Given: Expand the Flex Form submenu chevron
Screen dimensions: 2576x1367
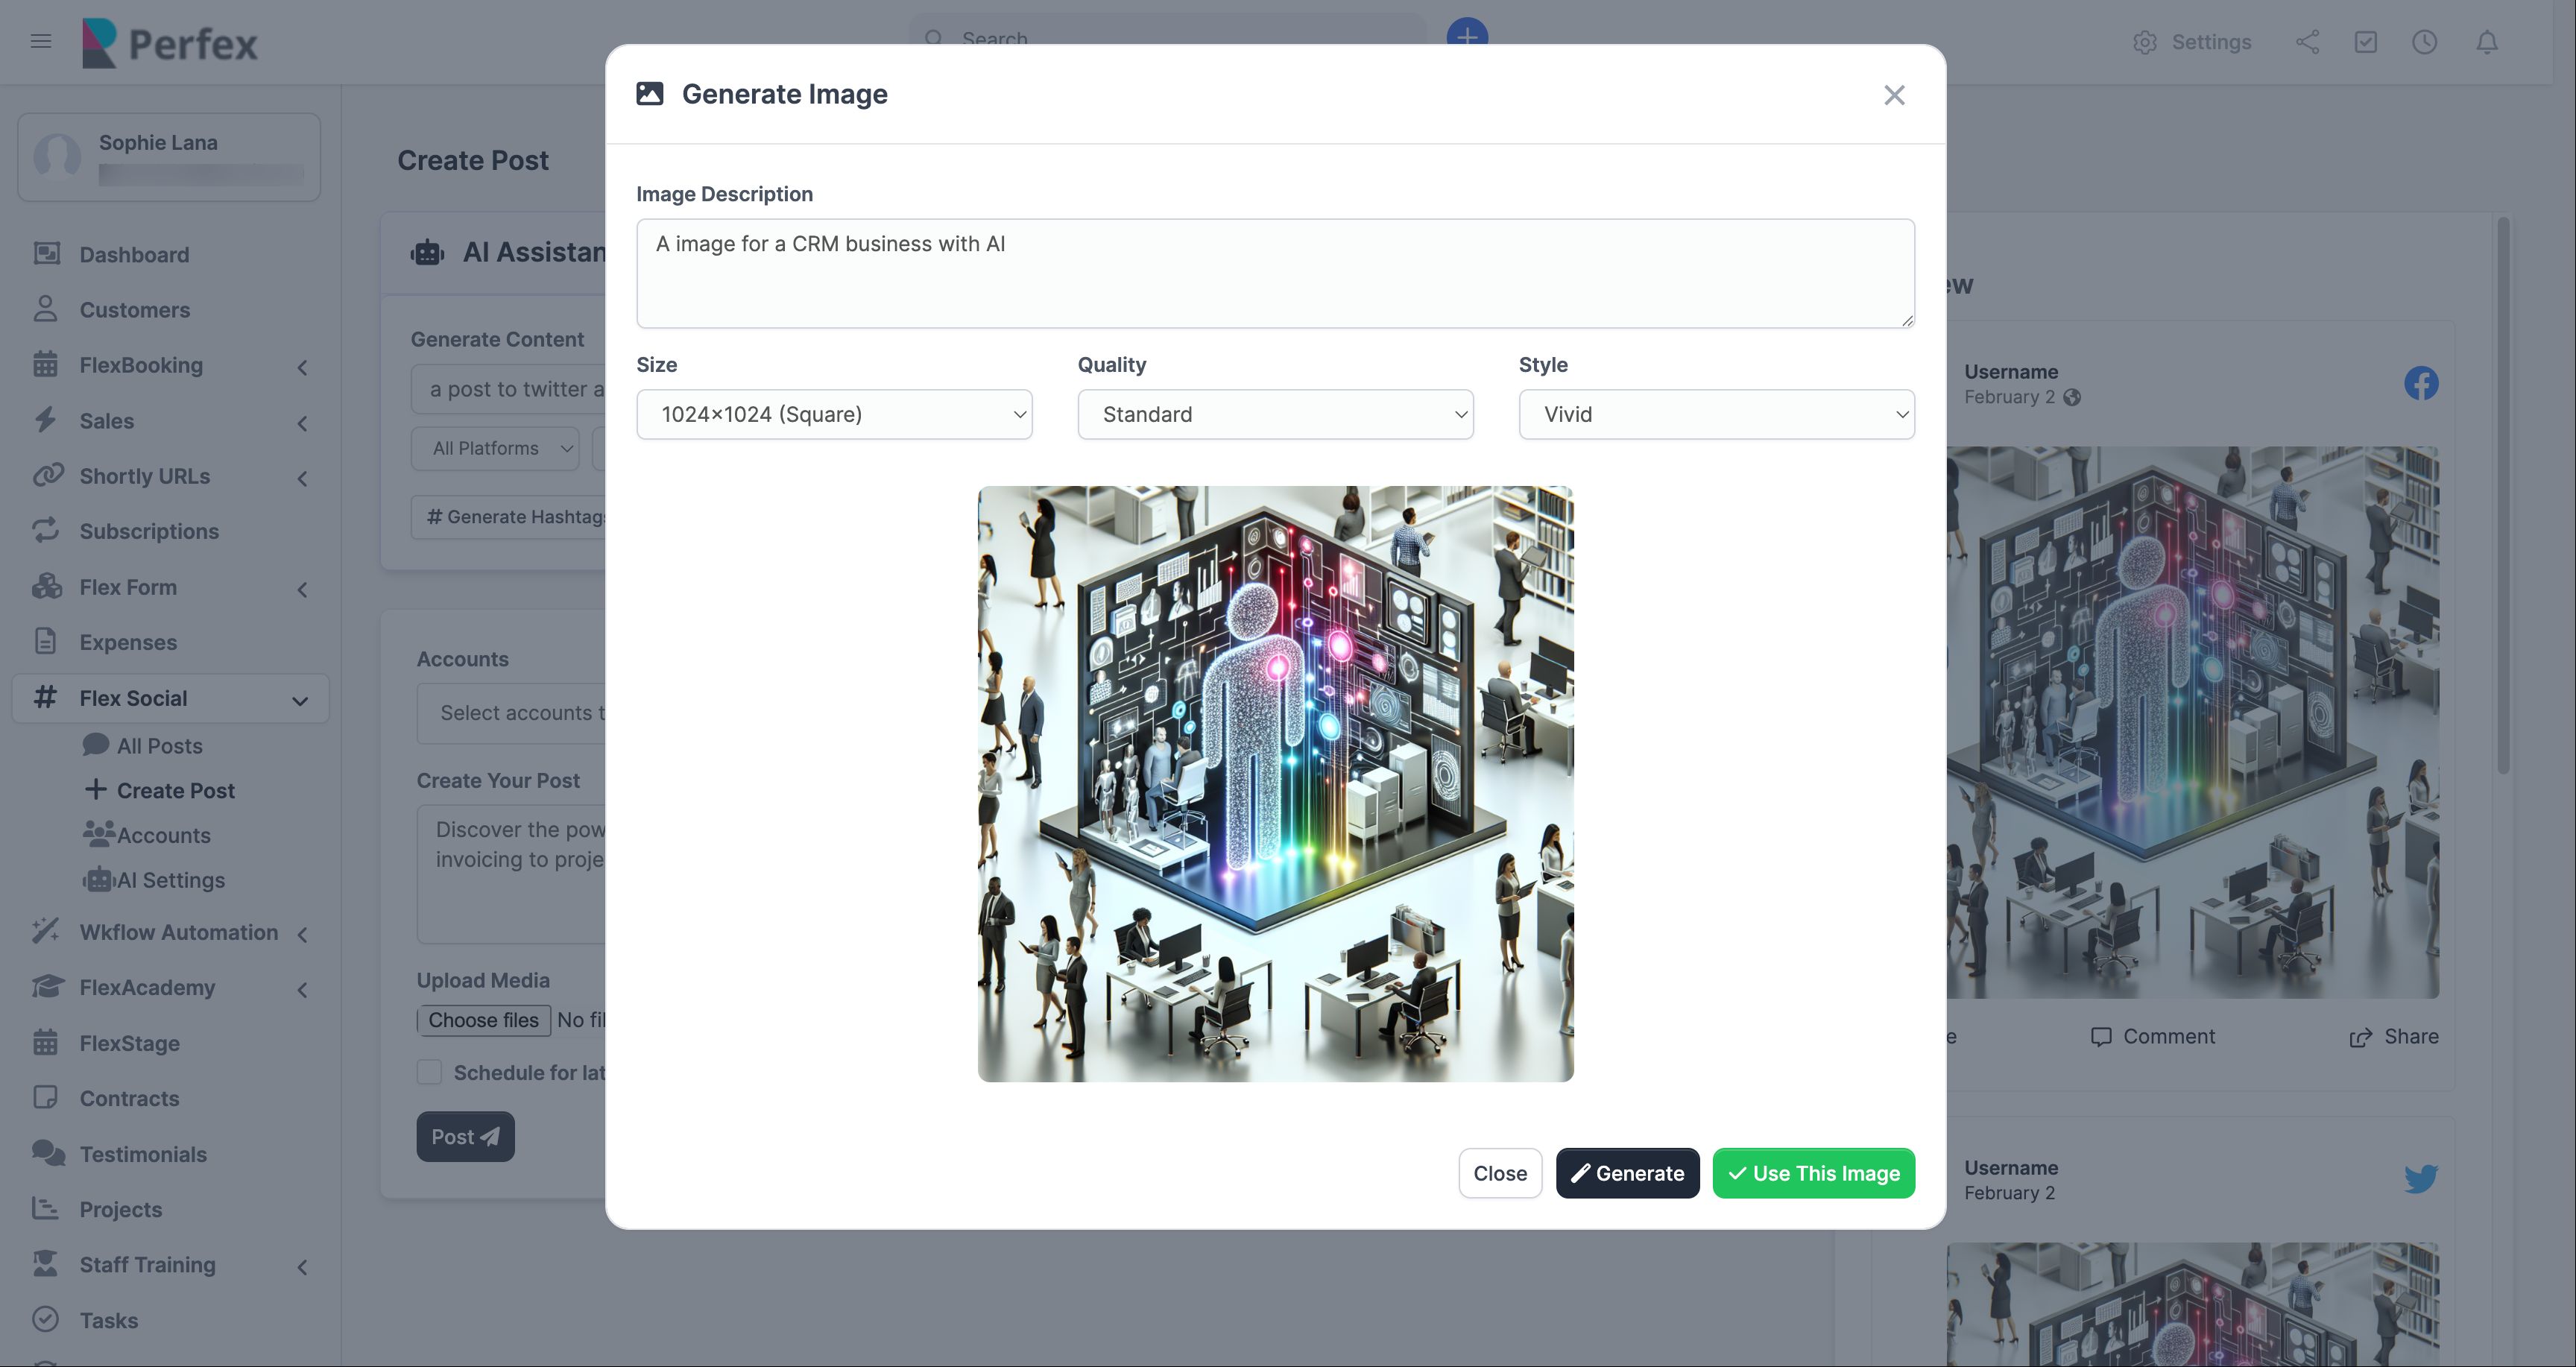Looking at the screenshot, I should click(302, 589).
